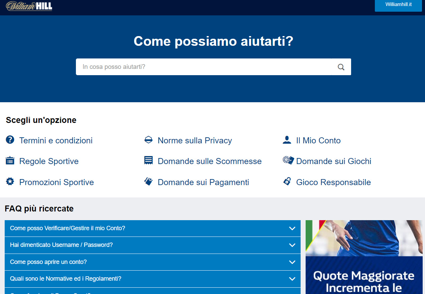The height and width of the screenshot is (294, 425).
Task: Go to Il Mio Conto
Action: [x=318, y=141]
